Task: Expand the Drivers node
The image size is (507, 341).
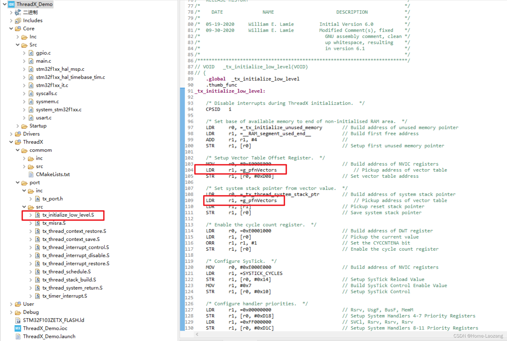Action: pyautogui.click(x=11, y=134)
